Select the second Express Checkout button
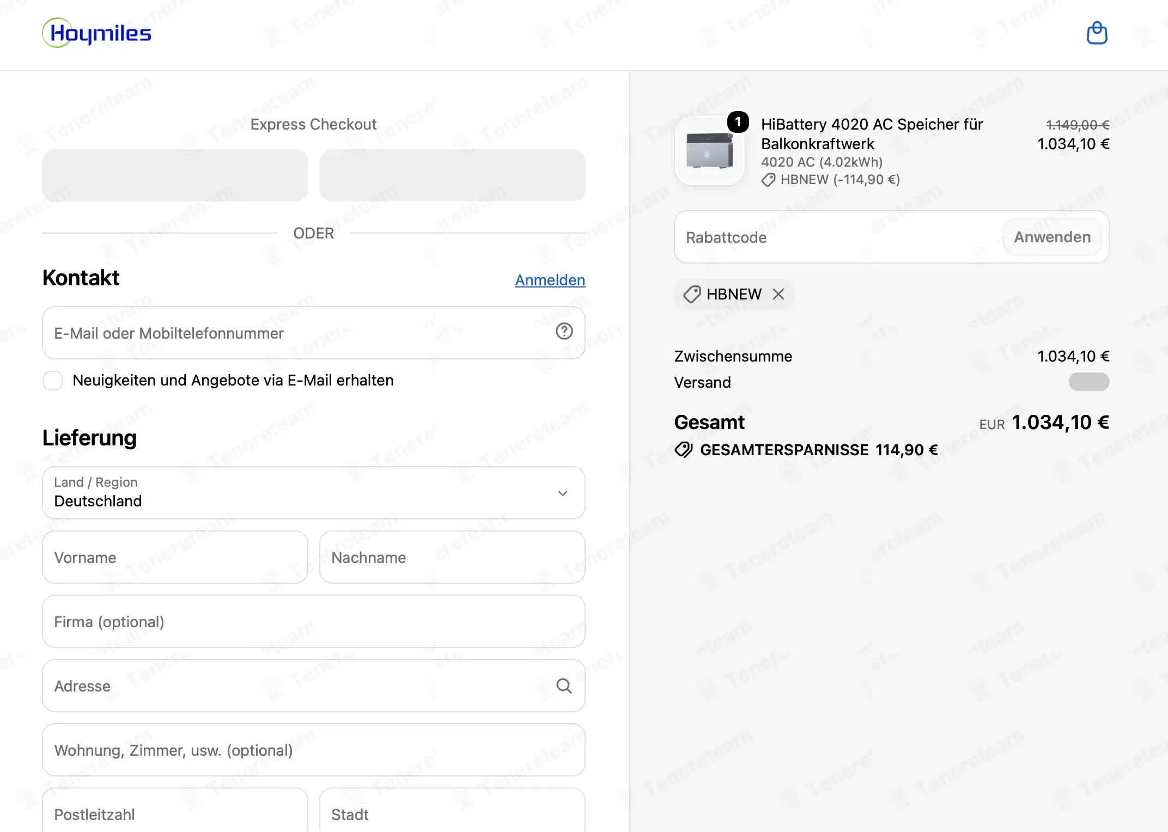 [x=452, y=175]
